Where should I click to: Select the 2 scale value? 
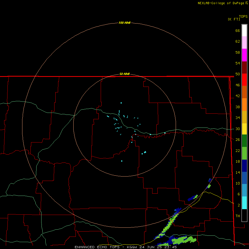point(238,205)
